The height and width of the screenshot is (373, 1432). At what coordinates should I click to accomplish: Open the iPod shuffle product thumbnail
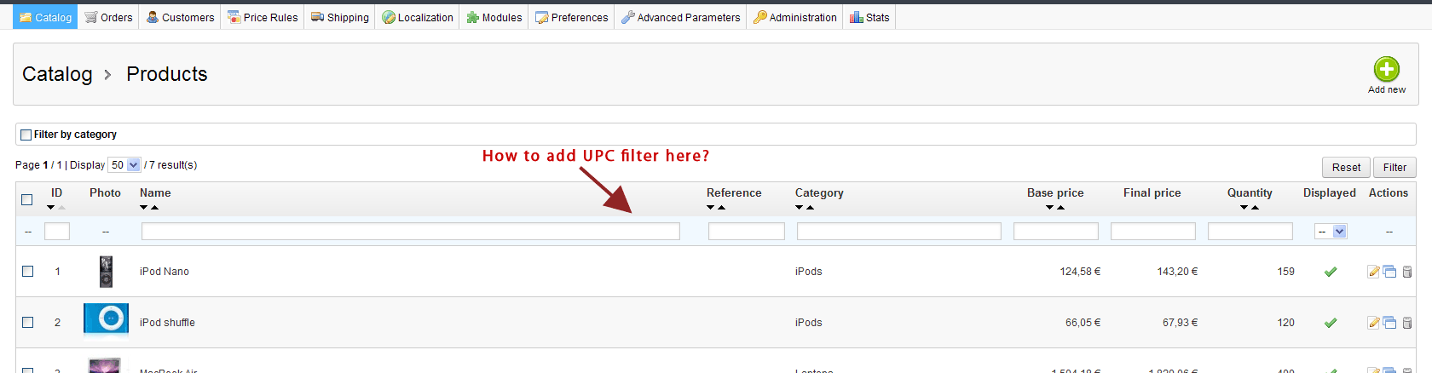point(107,318)
